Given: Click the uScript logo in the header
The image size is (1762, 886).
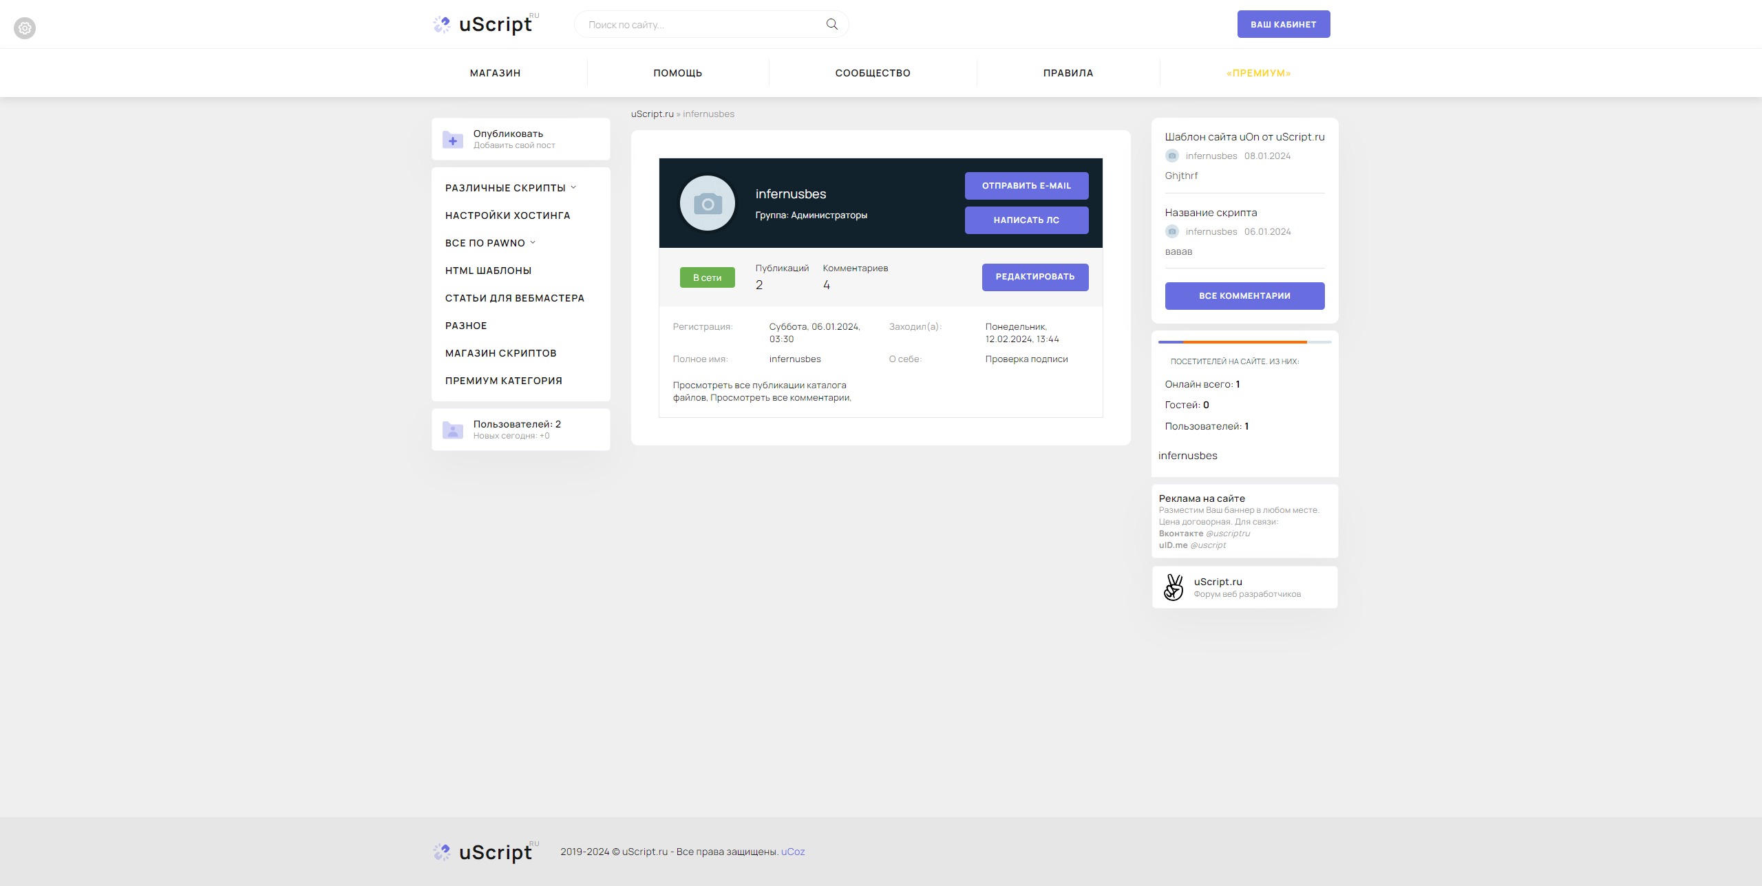Looking at the screenshot, I should [486, 24].
